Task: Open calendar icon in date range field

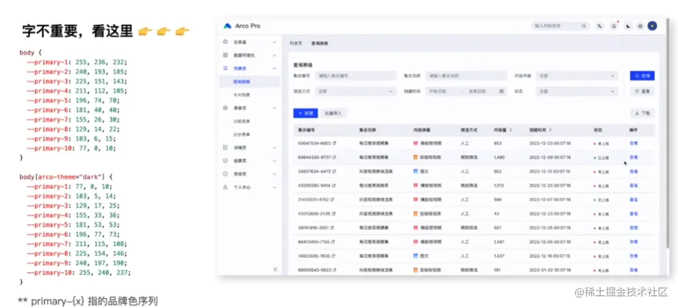Action: click(x=501, y=92)
